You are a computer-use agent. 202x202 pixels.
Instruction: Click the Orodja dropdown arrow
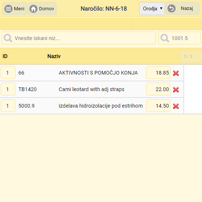click(161, 8)
